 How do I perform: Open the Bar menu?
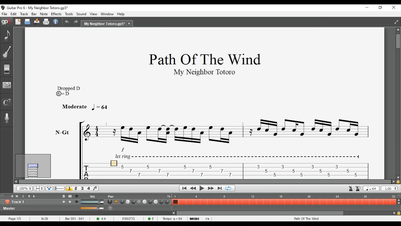click(34, 14)
